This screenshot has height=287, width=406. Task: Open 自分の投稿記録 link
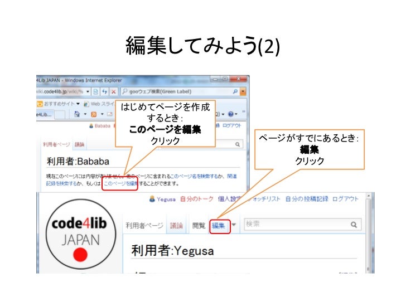307,199
